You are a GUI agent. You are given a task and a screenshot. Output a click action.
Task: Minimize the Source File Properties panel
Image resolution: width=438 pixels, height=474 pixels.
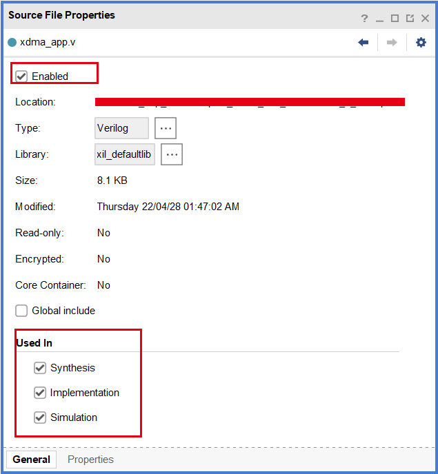point(379,19)
